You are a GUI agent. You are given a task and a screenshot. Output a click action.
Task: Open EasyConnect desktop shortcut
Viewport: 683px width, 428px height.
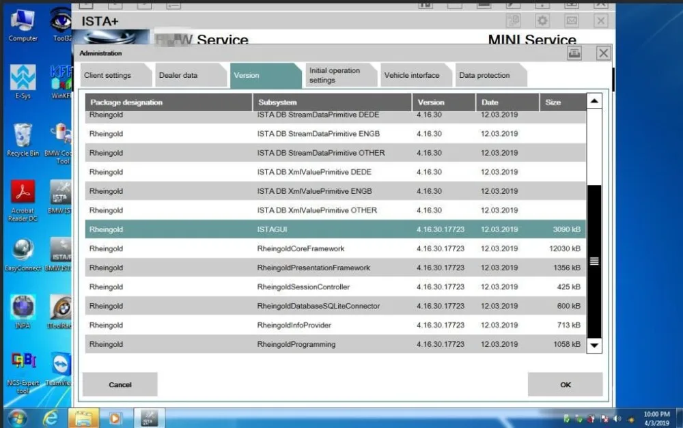[23, 255]
